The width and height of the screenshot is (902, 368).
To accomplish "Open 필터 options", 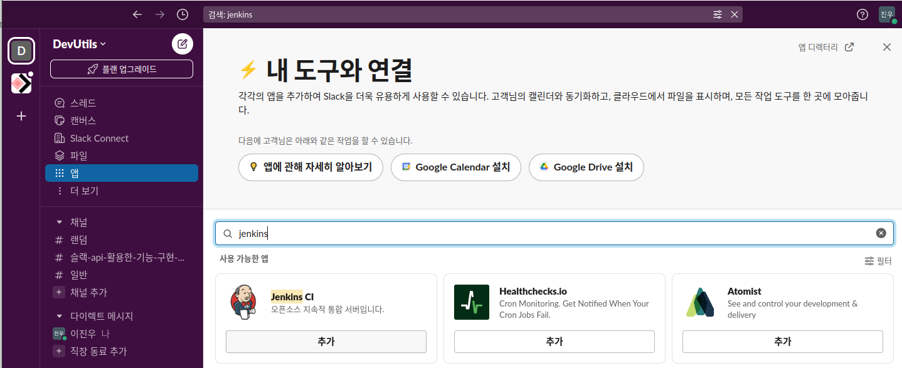I will click(878, 261).
